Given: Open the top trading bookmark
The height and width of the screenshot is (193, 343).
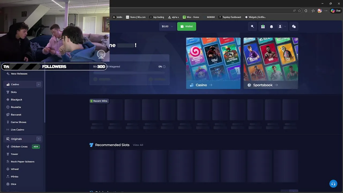Looking at the screenshot, I should point(157,17).
